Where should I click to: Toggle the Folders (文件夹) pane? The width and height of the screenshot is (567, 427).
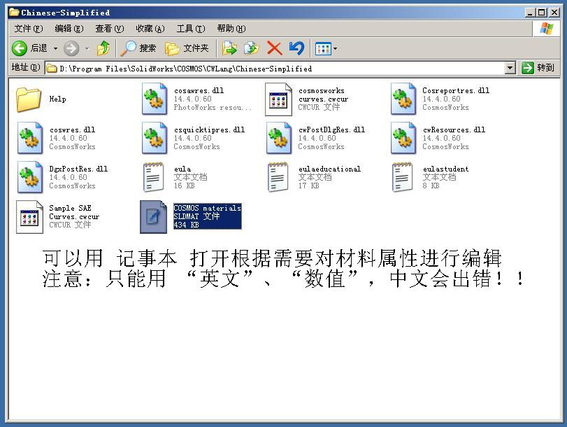point(187,48)
